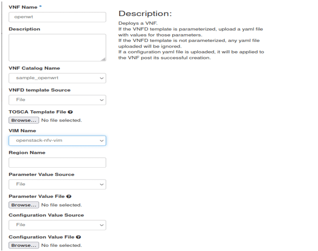Click "No file selected." under Configuration Value File
The image size is (318, 251).
tap(61, 245)
